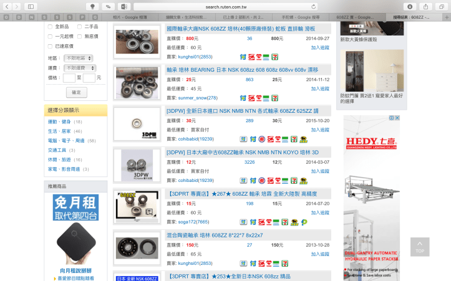Expand the 不限運費 shipping dropdown
The image size is (451, 281).
point(79,67)
